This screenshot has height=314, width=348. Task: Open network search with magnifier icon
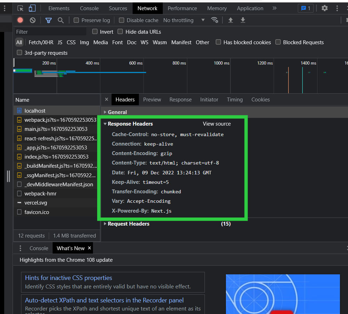[61, 20]
